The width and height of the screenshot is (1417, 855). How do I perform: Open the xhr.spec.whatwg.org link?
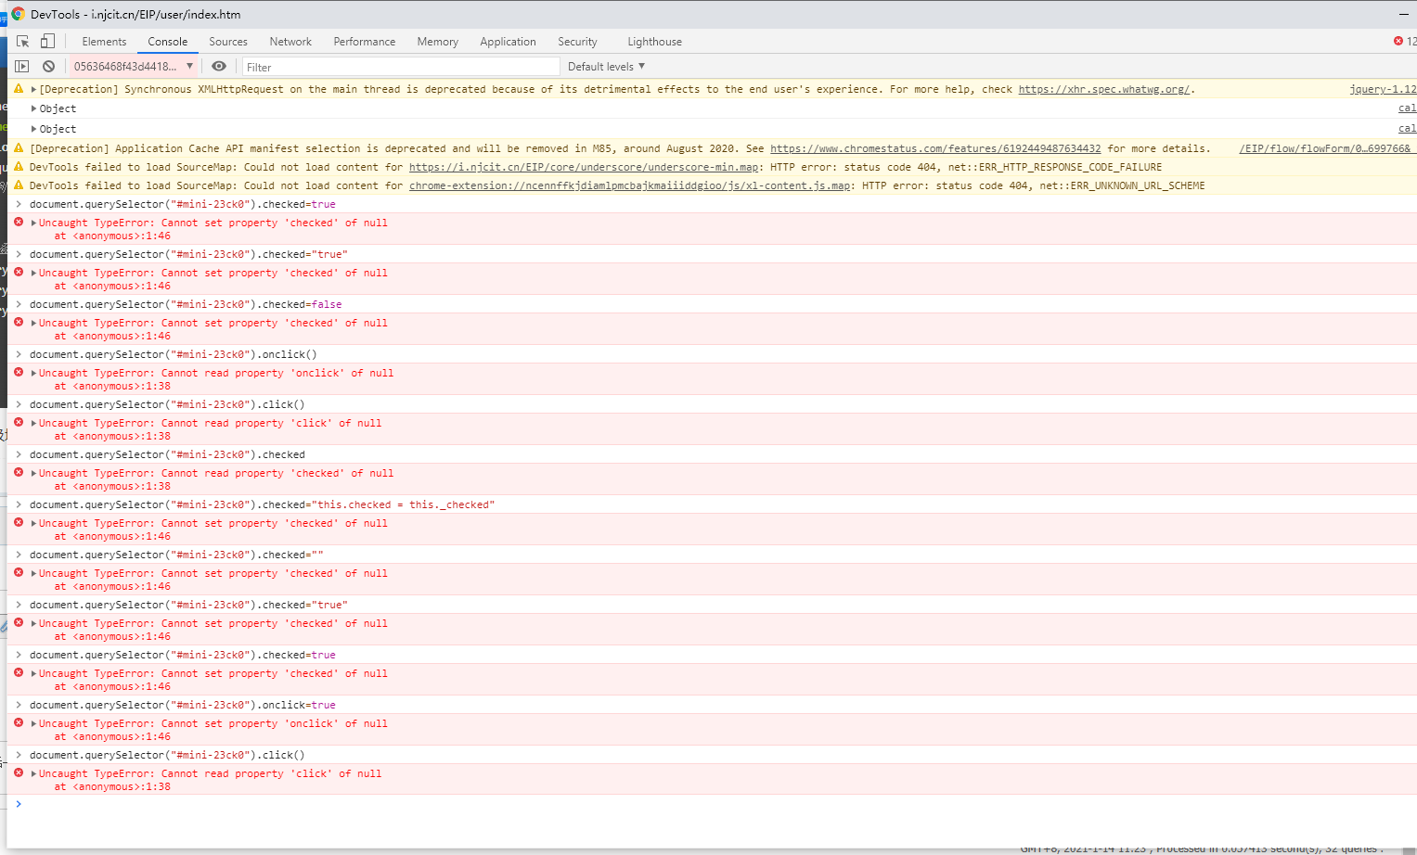tap(1103, 90)
